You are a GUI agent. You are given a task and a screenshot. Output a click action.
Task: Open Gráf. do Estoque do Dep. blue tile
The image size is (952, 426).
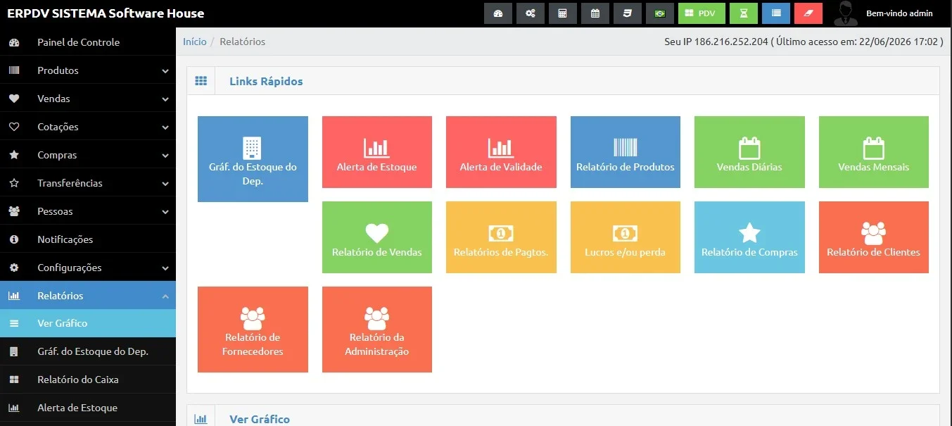[x=253, y=159]
